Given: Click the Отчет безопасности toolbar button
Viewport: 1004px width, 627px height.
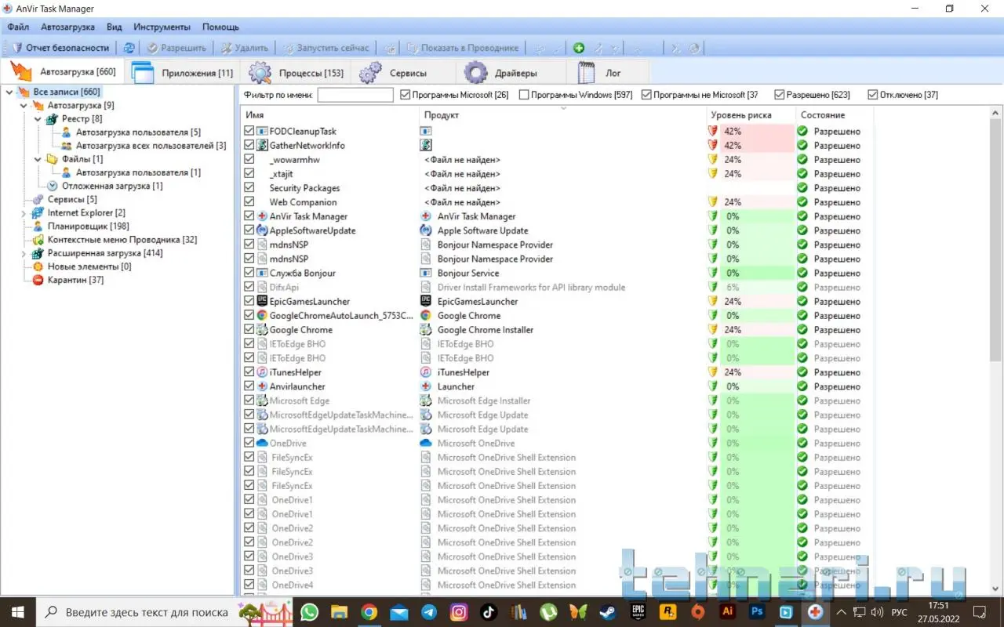Looking at the screenshot, I should tap(60, 48).
